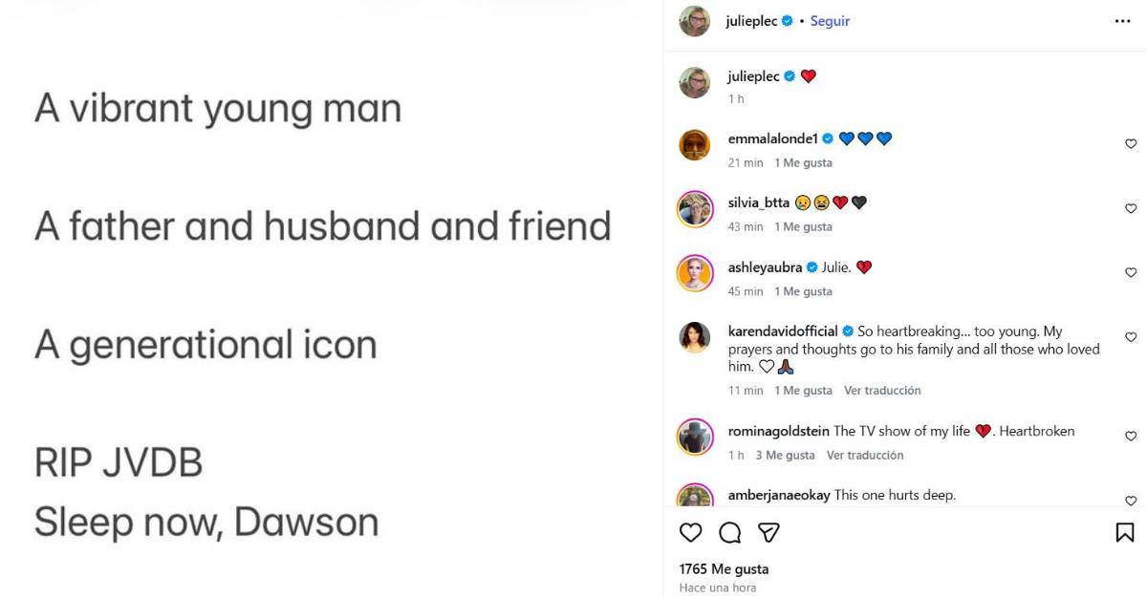This screenshot has height=598, width=1147.
Task: Share the post via the paper plane icon
Action: click(x=768, y=533)
